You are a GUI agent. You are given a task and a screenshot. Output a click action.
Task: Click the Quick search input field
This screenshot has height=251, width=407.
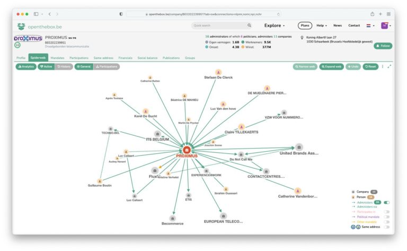pos(219,25)
